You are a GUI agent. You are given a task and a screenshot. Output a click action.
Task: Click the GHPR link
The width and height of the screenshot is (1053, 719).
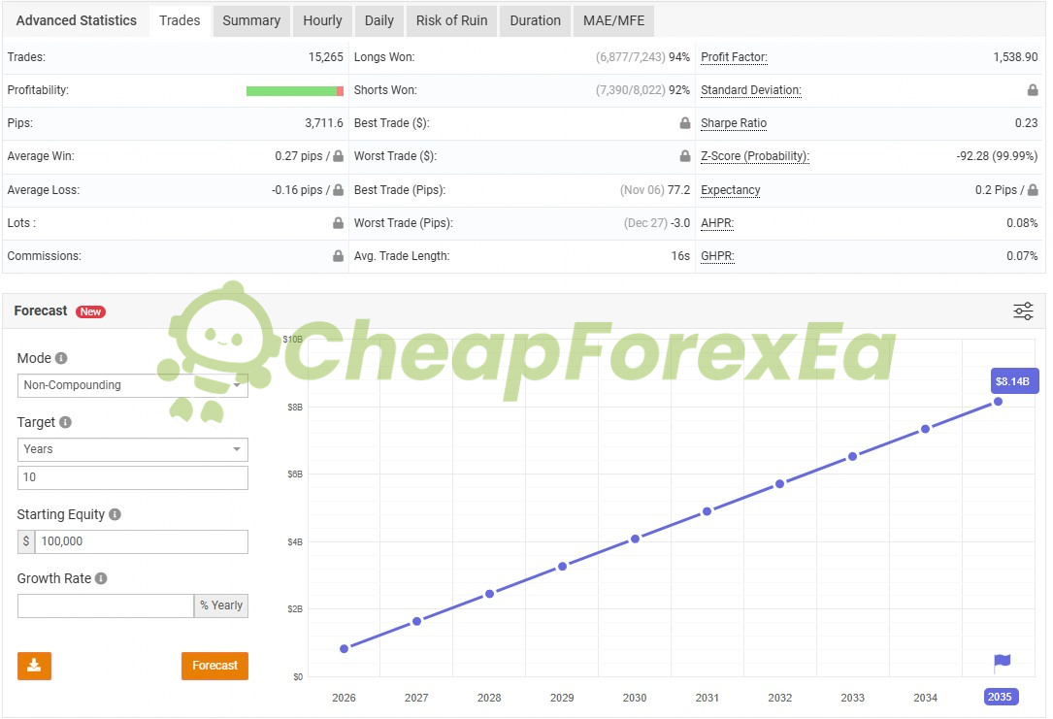click(717, 256)
